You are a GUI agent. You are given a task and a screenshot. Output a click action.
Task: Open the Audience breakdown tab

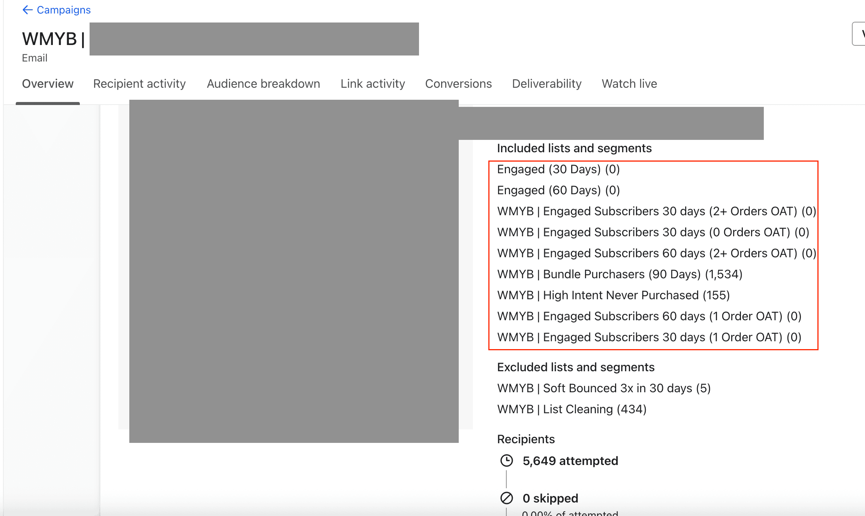[263, 84]
